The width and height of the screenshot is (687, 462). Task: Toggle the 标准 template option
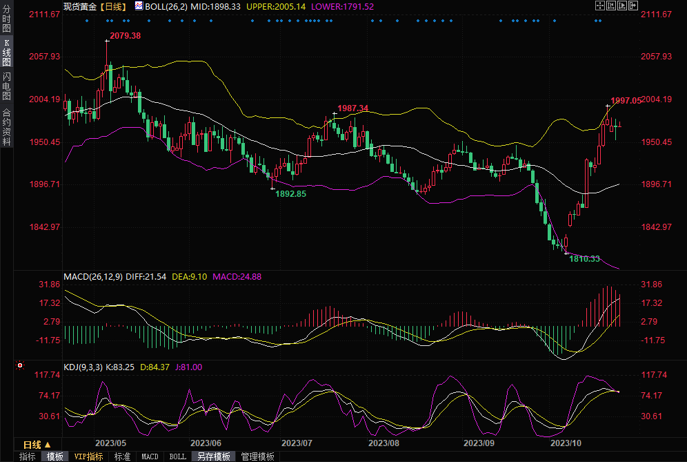point(122,456)
